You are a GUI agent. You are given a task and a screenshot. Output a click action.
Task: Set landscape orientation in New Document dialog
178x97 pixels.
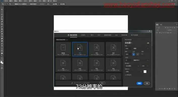[138, 54]
